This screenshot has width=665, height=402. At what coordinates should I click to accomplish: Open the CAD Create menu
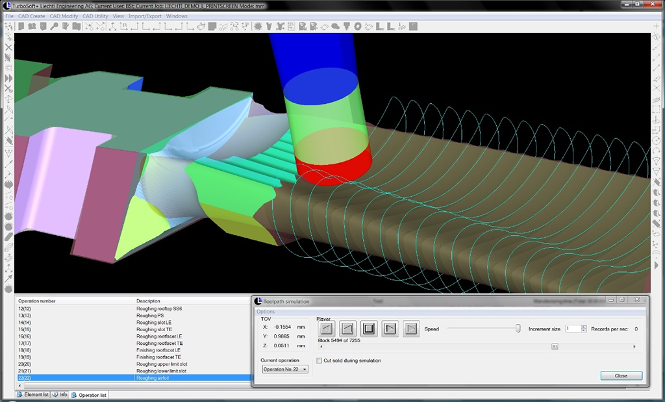31,16
